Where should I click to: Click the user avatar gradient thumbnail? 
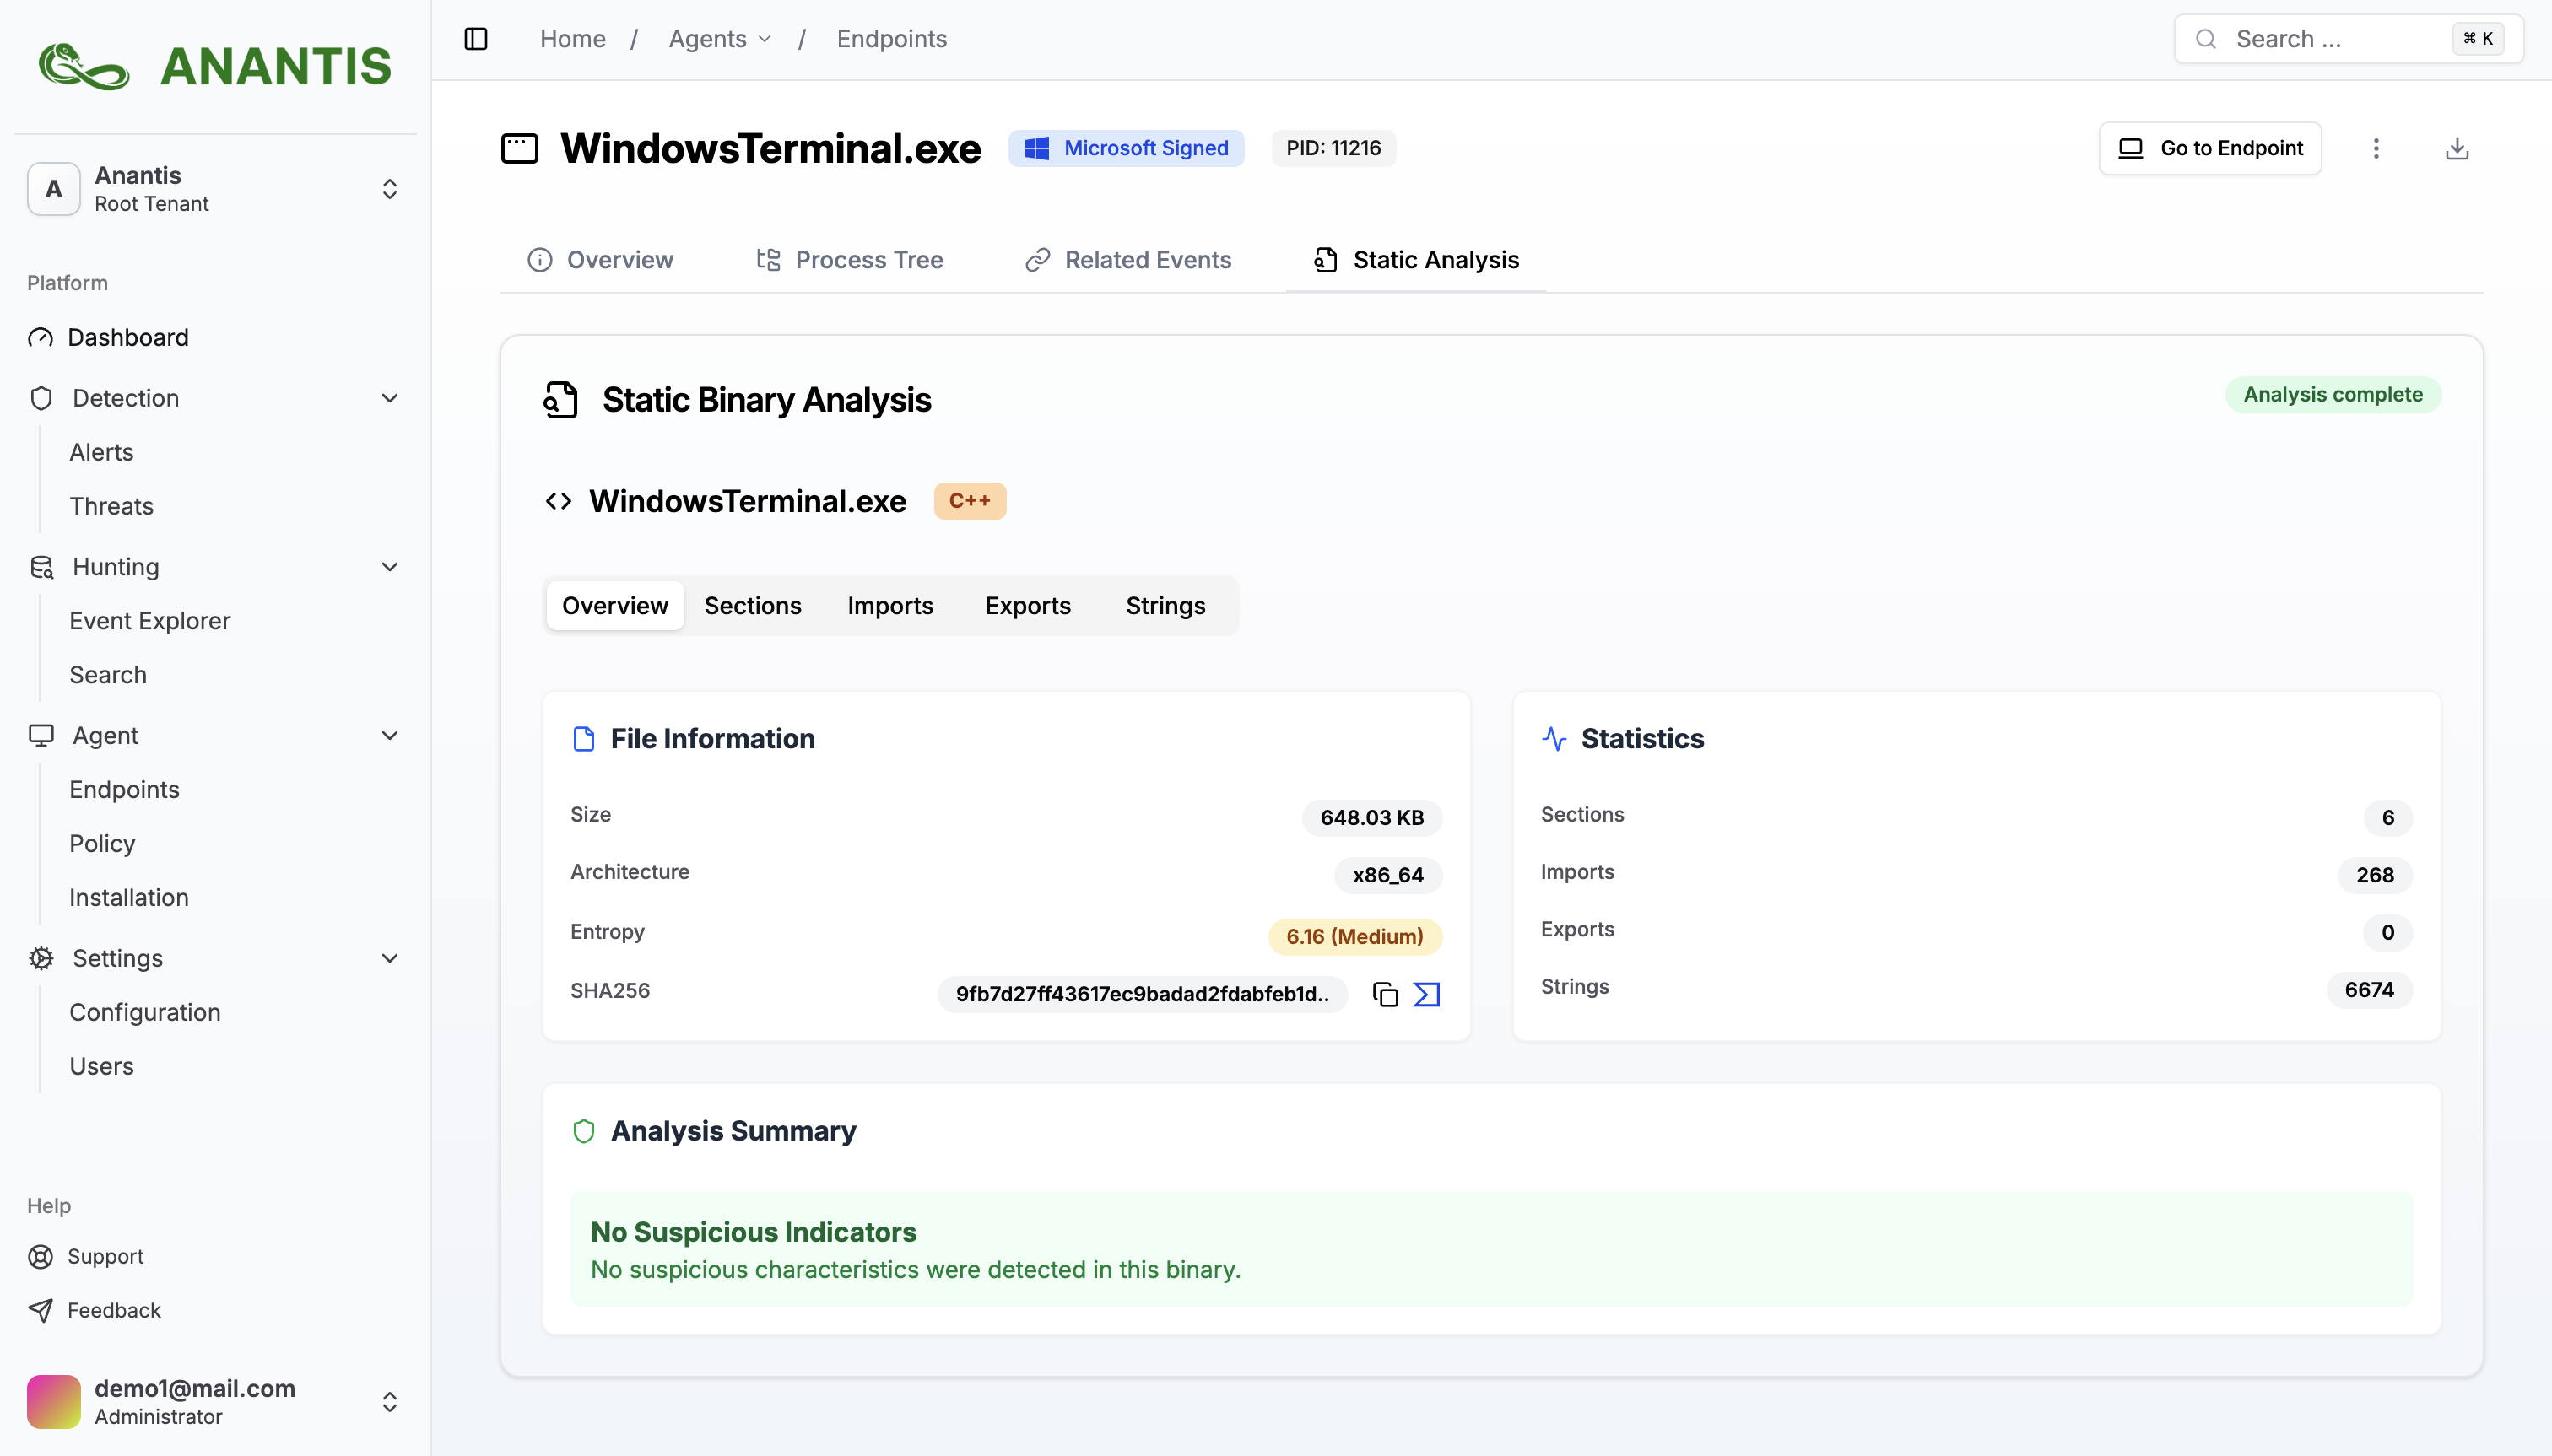tap(54, 1401)
